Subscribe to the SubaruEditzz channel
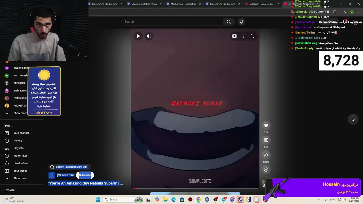363x204 pixels. click(x=85, y=175)
